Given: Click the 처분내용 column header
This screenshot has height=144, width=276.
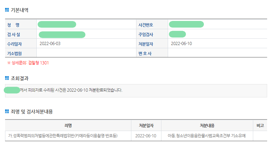Looking at the screenshot, I should coord(207,125).
